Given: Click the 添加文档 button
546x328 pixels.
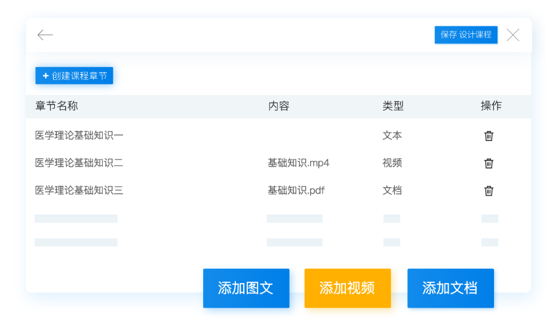Looking at the screenshot, I should pos(450,288).
